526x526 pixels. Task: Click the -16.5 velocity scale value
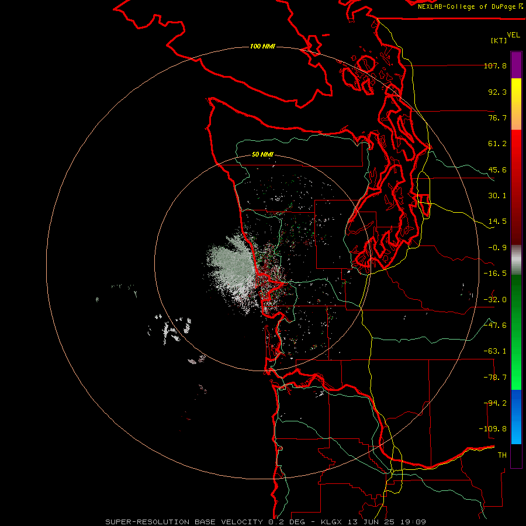[x=495, y=274]
